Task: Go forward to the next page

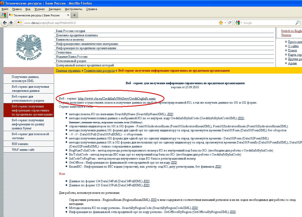Action: 11,23
